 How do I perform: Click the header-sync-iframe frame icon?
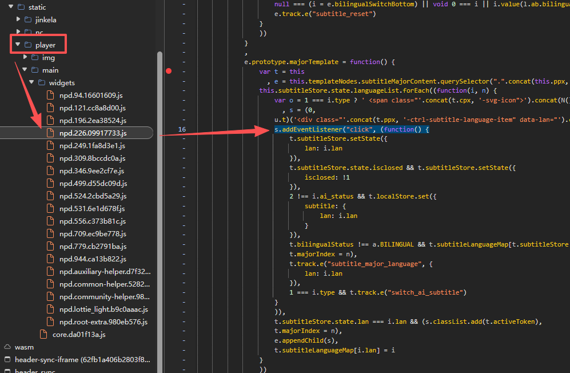coord(7,359)
